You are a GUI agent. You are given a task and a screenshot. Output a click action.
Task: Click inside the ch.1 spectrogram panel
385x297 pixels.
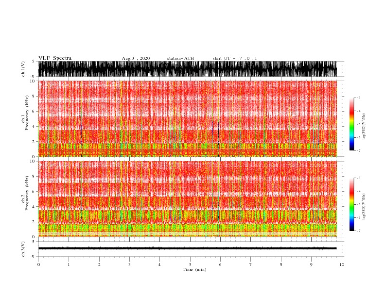pyautogui.click(x=187, y=118)
